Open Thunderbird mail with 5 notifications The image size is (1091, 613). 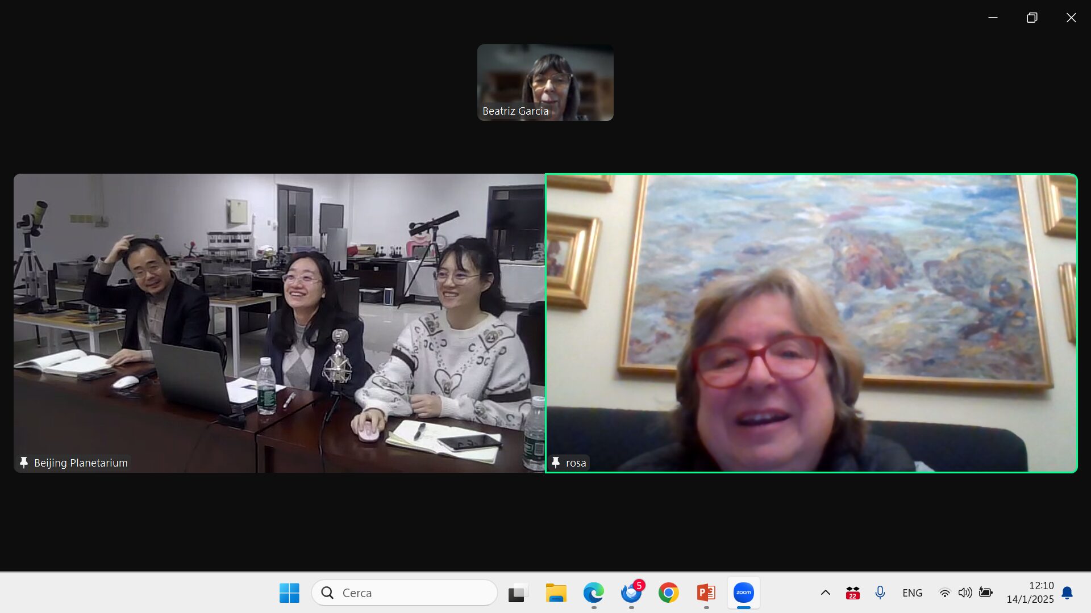click(x=631, y=593)
